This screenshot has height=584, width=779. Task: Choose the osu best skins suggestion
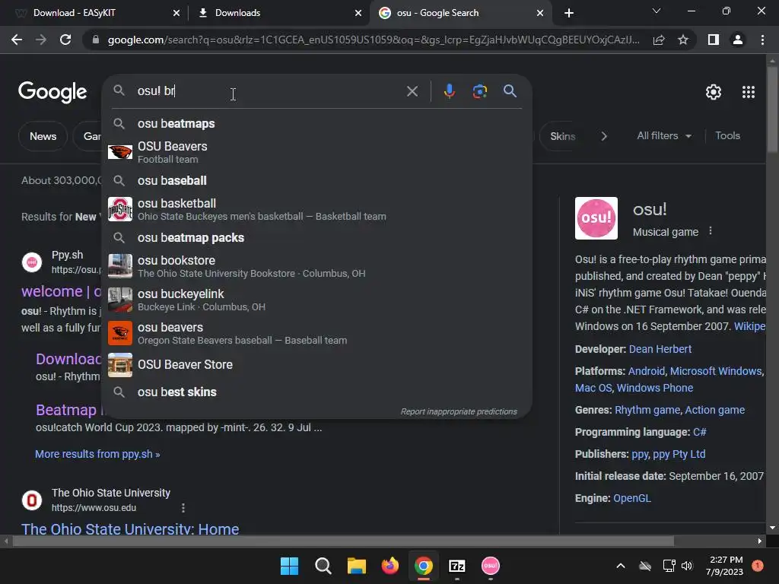tap(317, 392)
